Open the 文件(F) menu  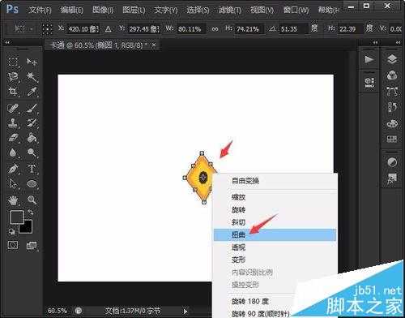pos(40,11)
